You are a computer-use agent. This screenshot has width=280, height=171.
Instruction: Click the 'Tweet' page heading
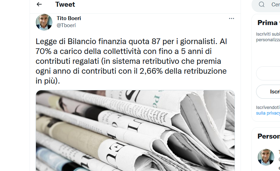pos(65,4)
